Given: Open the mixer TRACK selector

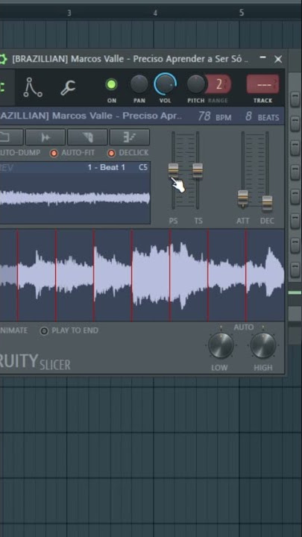Looking at the screenshot, I should (262, 84).
